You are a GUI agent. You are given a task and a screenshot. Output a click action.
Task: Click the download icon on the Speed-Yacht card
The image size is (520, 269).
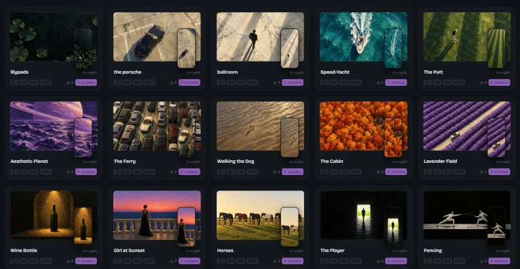(378, 82)
